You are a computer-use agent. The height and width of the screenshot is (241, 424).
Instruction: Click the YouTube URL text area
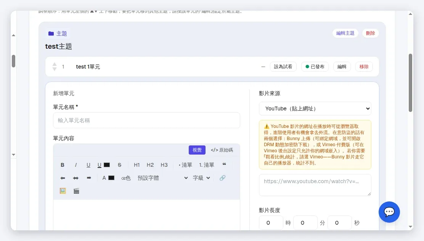click(315, 185)
